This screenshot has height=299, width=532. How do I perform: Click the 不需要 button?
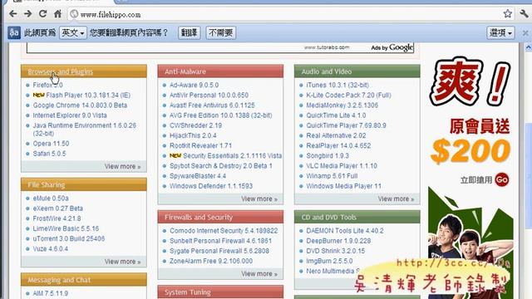pos(220,33)
